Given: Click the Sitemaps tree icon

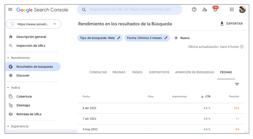Looking at the screenshot, I should 11,105.
